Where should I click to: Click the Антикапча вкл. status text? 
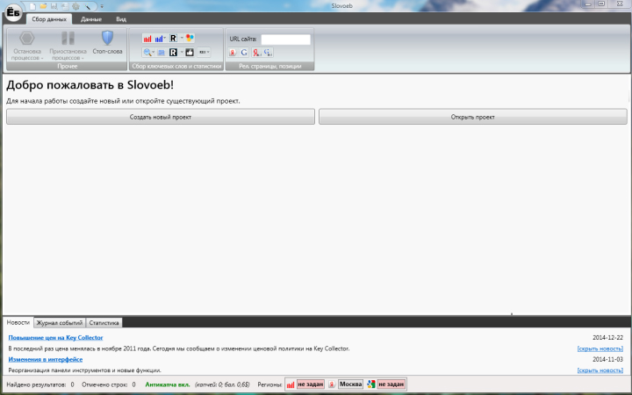[168, 384]
